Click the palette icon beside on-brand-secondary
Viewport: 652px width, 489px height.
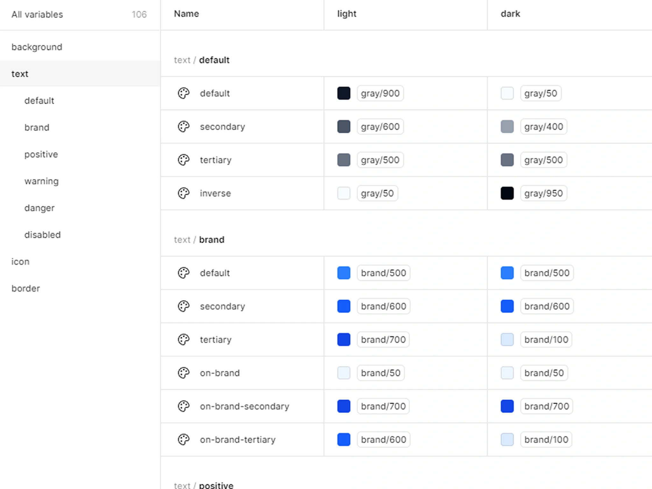(184, 406)
